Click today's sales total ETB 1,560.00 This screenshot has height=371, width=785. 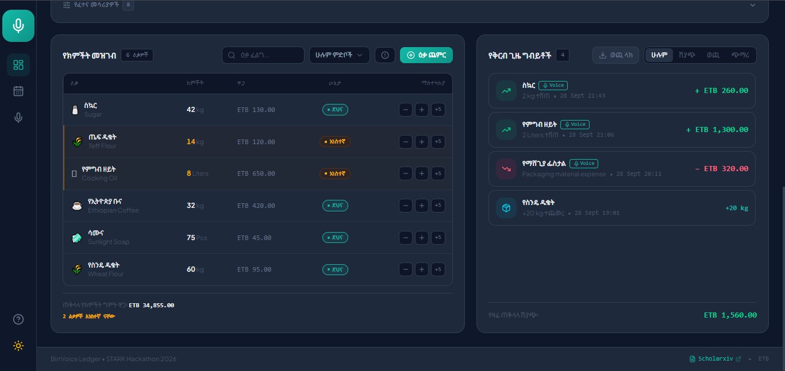click(x=730, y=315)
